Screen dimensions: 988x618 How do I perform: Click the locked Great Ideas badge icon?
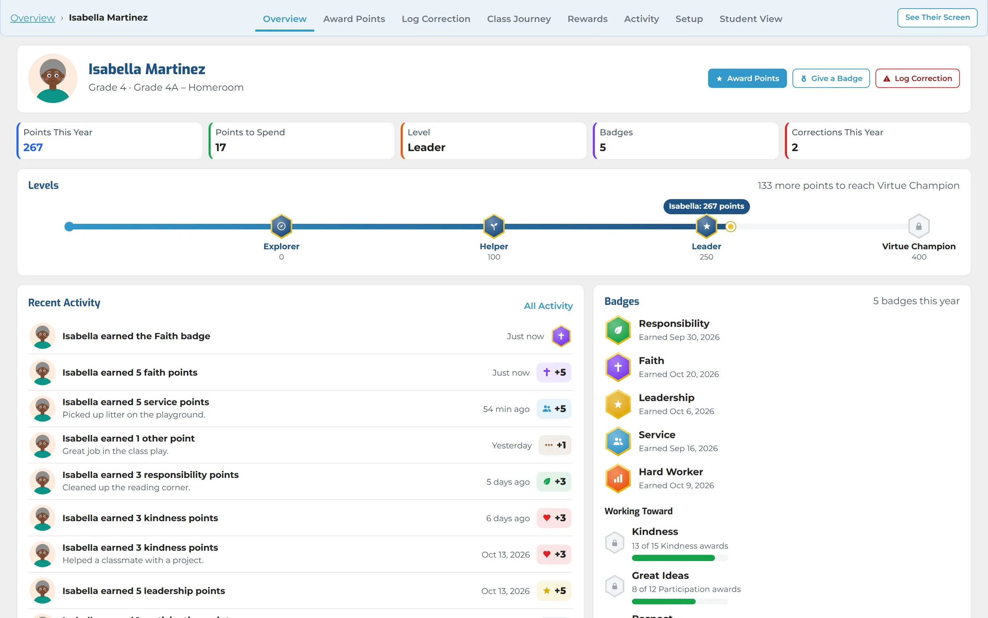tap(615, 586)
